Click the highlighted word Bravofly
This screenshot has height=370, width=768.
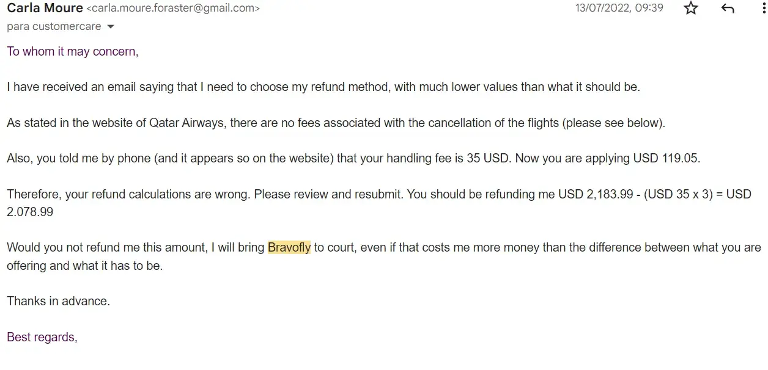[289, 247]
